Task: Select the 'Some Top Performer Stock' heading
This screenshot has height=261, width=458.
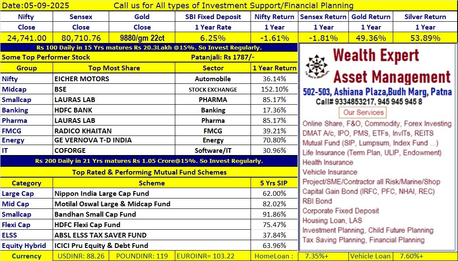Action: coord(46,57)
